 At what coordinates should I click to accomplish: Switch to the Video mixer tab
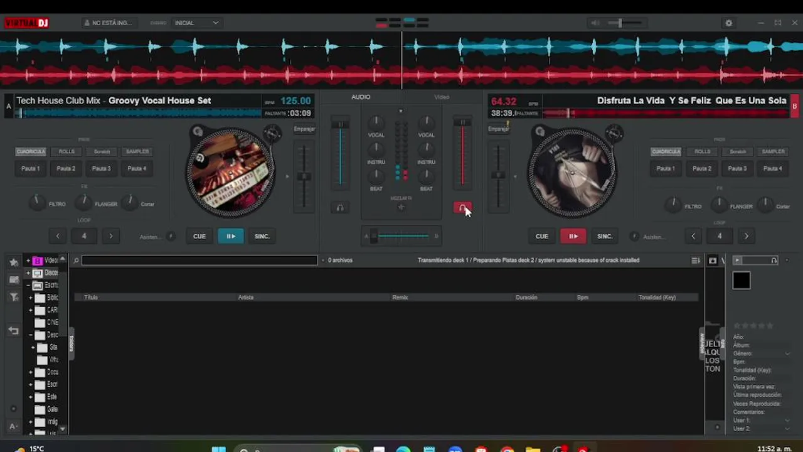pos(442,97)
